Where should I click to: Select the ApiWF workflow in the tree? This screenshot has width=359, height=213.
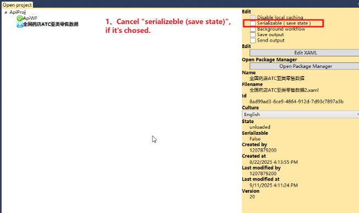pyautogui.click(x=30, y=18)
